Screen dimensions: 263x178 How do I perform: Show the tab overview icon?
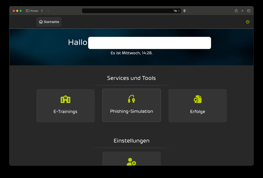tap(248, 11)
